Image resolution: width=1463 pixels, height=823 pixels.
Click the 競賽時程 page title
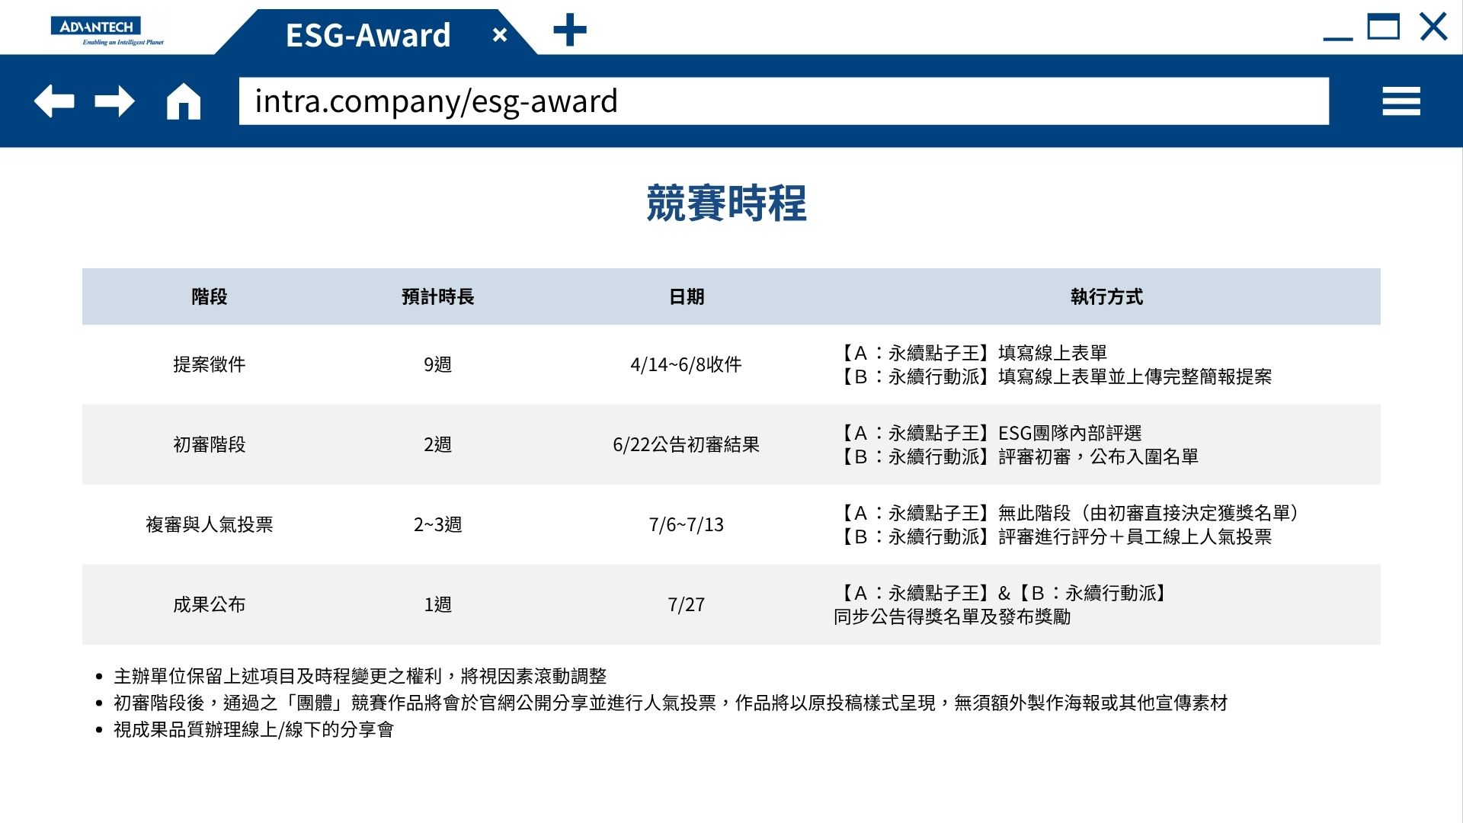(x=726, y=203)
